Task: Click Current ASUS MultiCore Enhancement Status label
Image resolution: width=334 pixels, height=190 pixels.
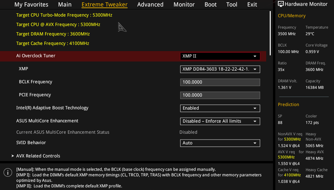Action: coord(63,132)
